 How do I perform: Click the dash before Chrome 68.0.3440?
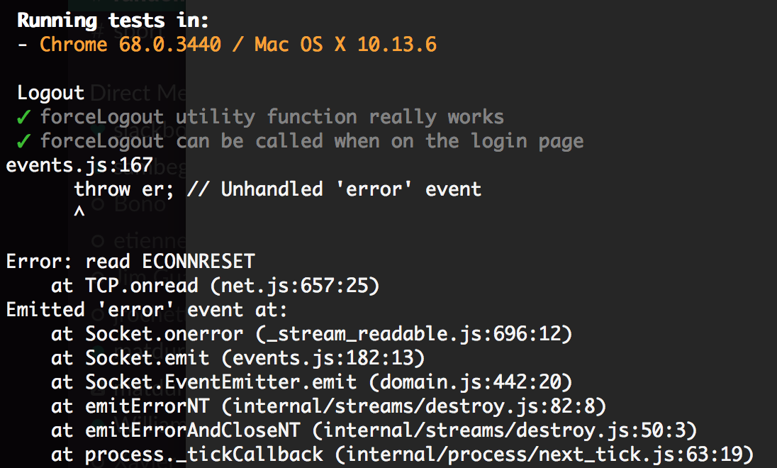[22, 45]
